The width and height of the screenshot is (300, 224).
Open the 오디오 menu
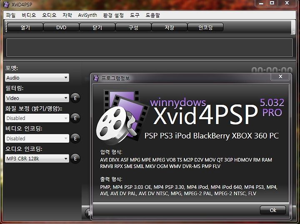pyautogui.click(x=49, y=15)
